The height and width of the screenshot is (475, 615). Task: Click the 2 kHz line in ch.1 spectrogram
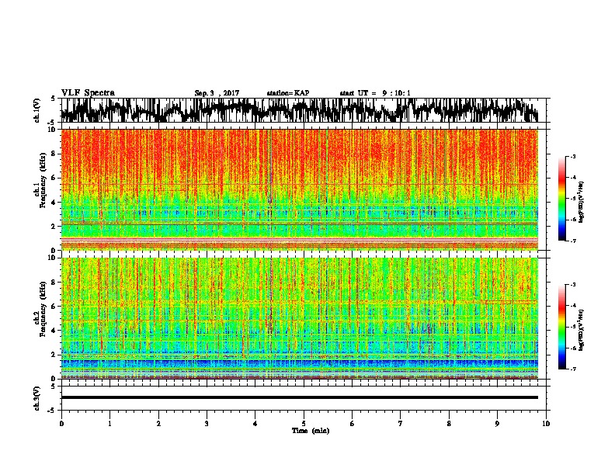tap(300, 224)
